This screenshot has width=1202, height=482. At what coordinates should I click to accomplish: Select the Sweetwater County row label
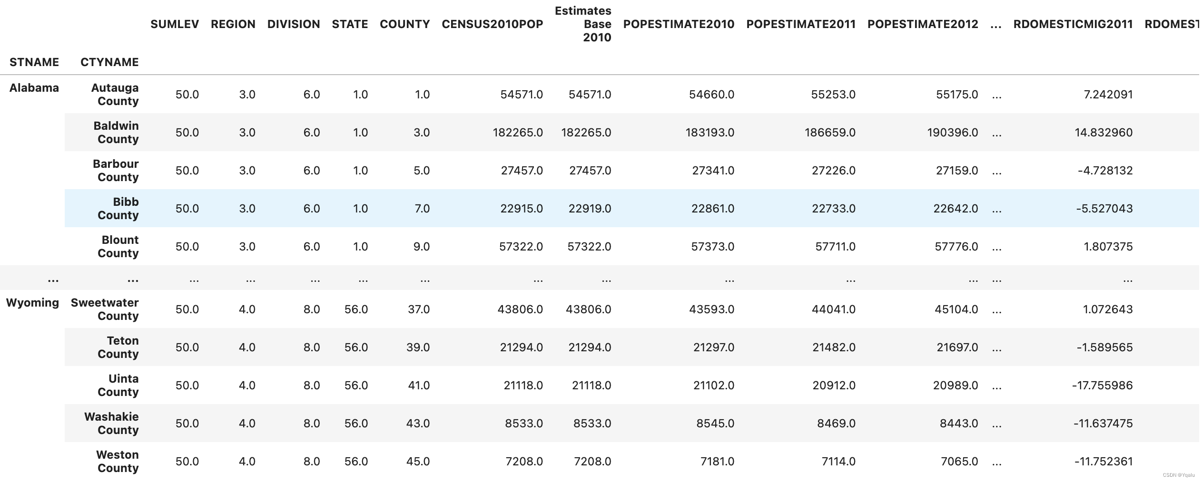[105, 309]
